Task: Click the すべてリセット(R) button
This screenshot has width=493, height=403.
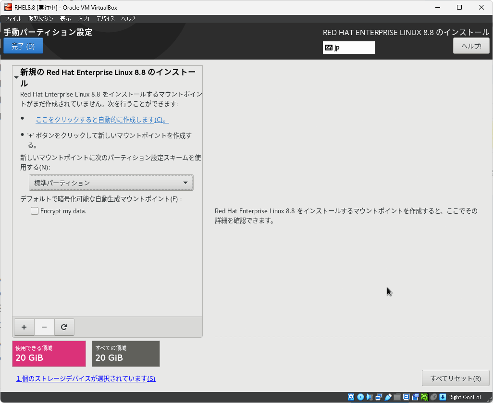Action: [x=456, y=379]
